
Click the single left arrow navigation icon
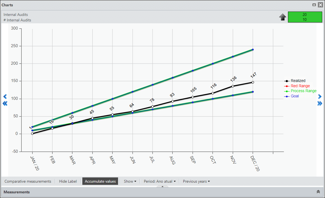click(x=5, y=97)
